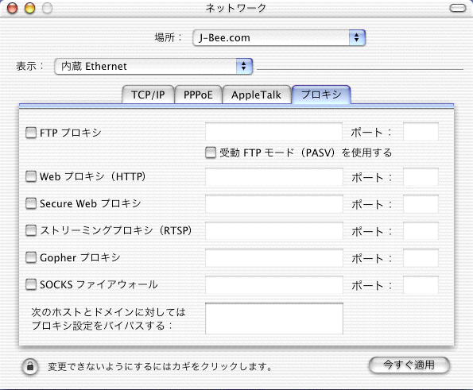Screen dimensions: 473x390
Task: Click the SOCKS firewall address field
Action: pyautogui.click(x=274, y=285)
